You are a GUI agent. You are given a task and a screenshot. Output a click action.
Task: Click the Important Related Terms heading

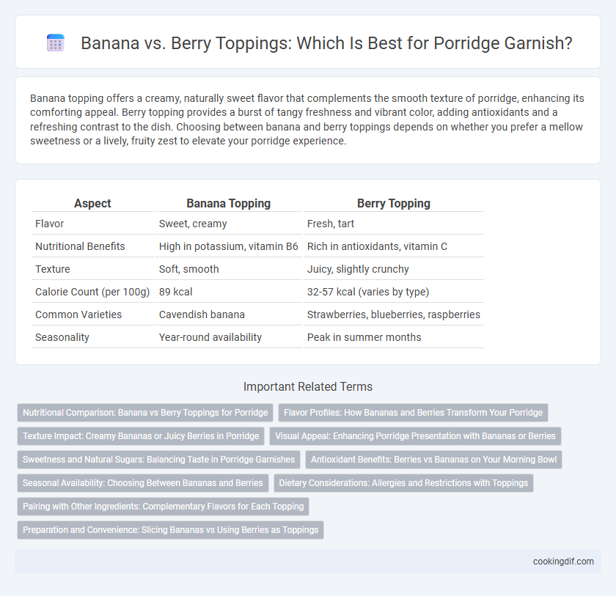click(x=307, y=387)
